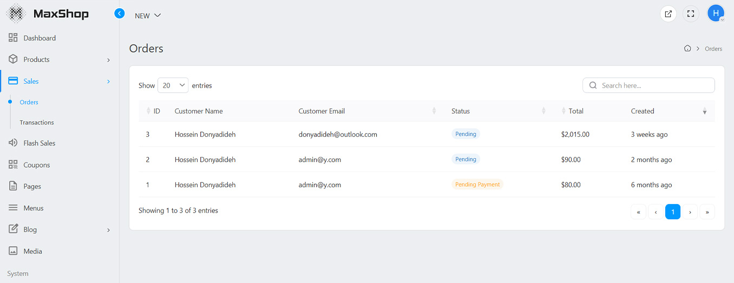Screen dimensions: 734x283
Task: Open the NEW dropdown menu
Action: click(x=148, y=16)
